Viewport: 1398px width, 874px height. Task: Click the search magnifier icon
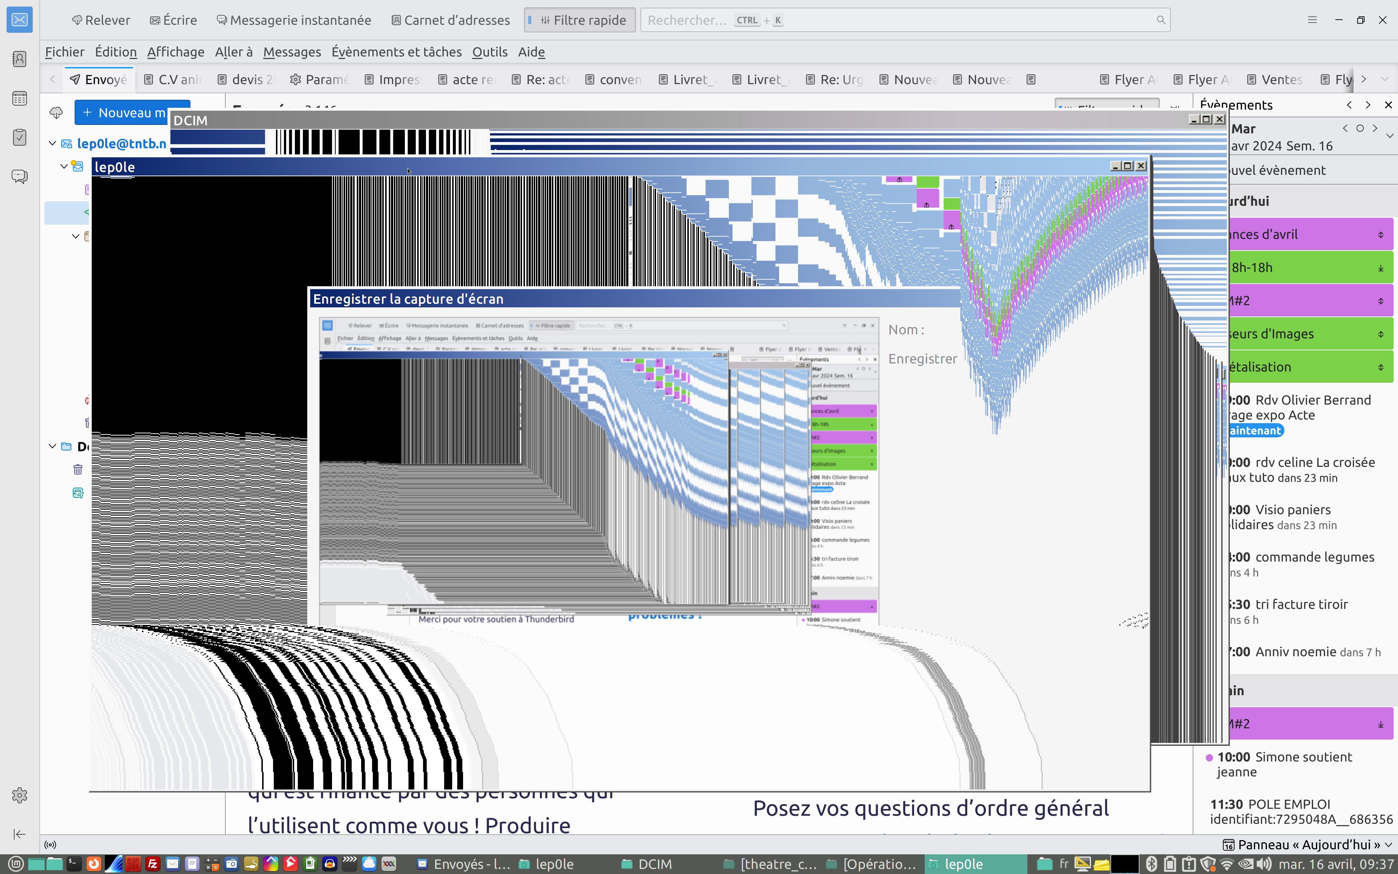(x=1161, y=20)
